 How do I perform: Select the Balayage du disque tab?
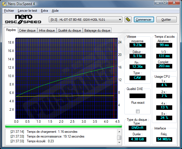click(x=97, y=30)
